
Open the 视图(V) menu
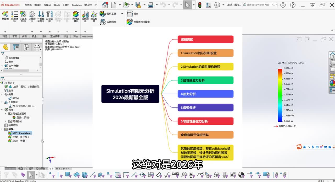coord(47,5)
